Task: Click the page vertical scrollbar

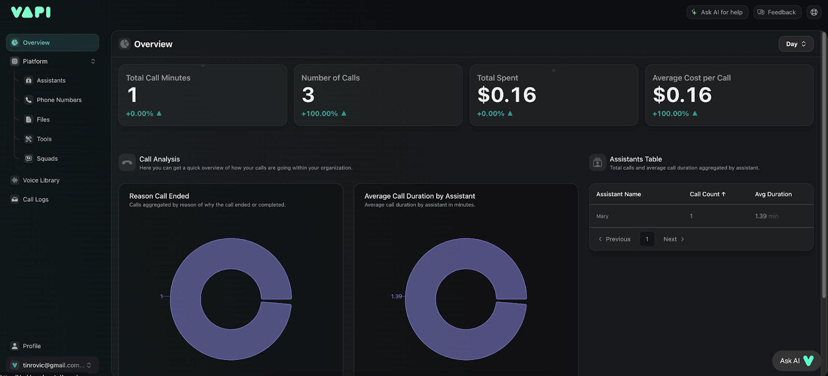Action: tap(824, 166)
